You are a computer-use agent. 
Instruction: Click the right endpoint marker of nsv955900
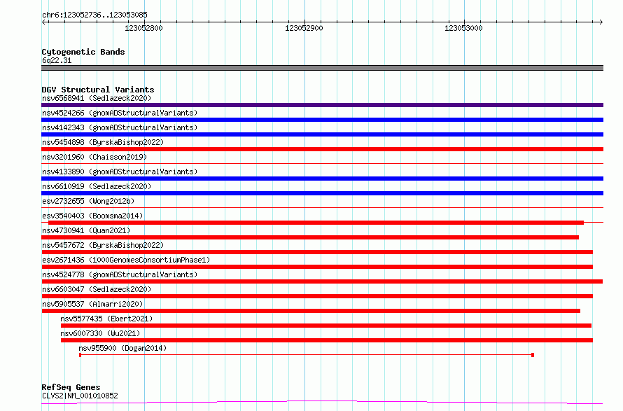click(533, 355)
